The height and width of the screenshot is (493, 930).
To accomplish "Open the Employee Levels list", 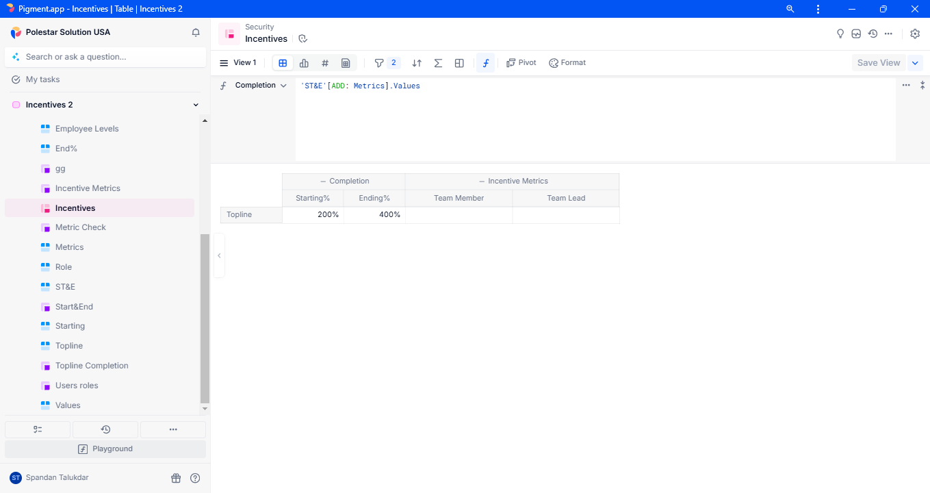I will (87, 129).
